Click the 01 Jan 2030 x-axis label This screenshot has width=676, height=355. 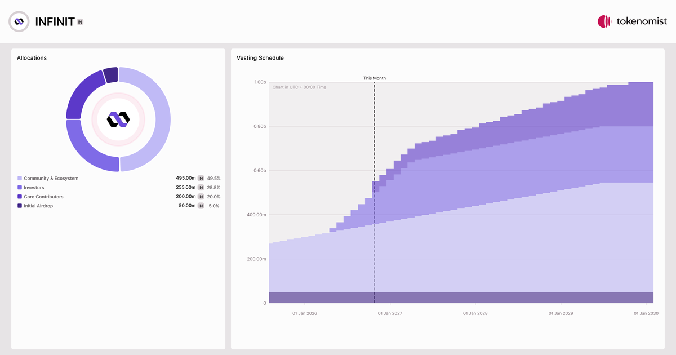click(646, 313)
